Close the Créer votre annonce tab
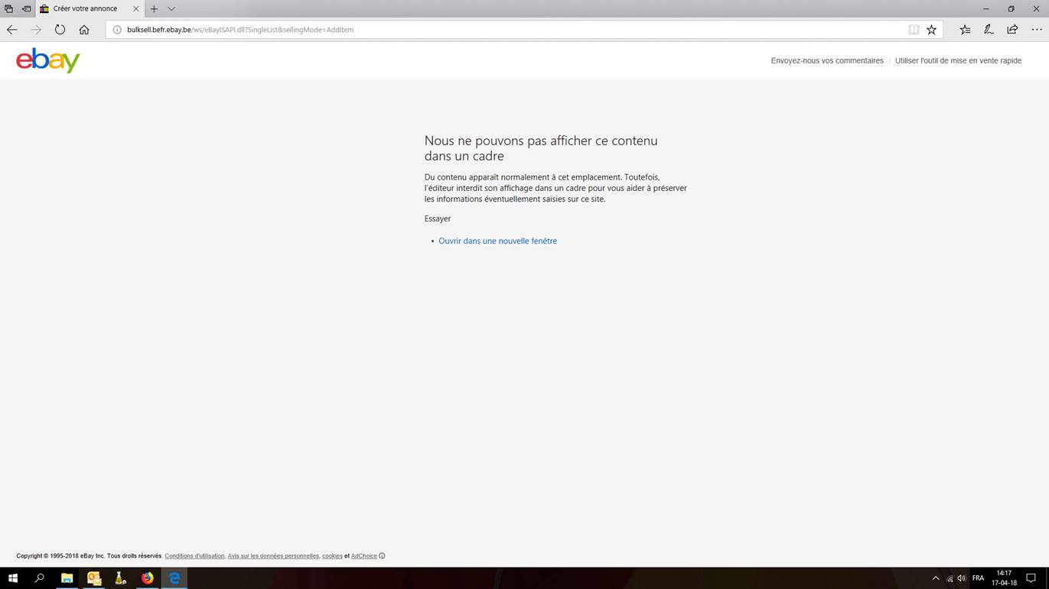 136,9
